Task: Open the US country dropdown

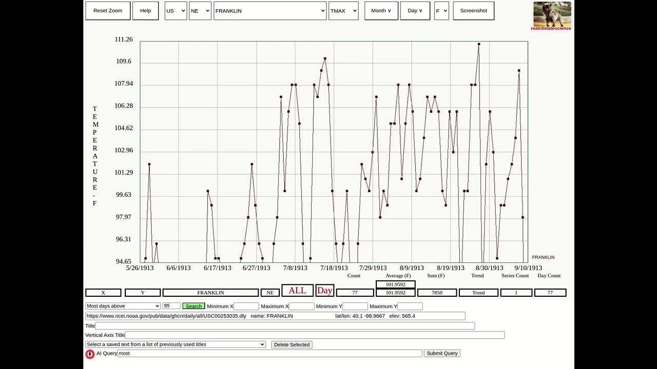Action: [176, 11]
